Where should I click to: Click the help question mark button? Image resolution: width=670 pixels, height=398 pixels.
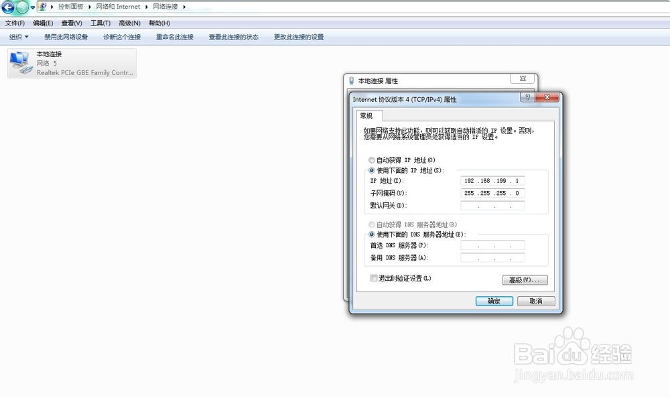(x=527, y=97)
